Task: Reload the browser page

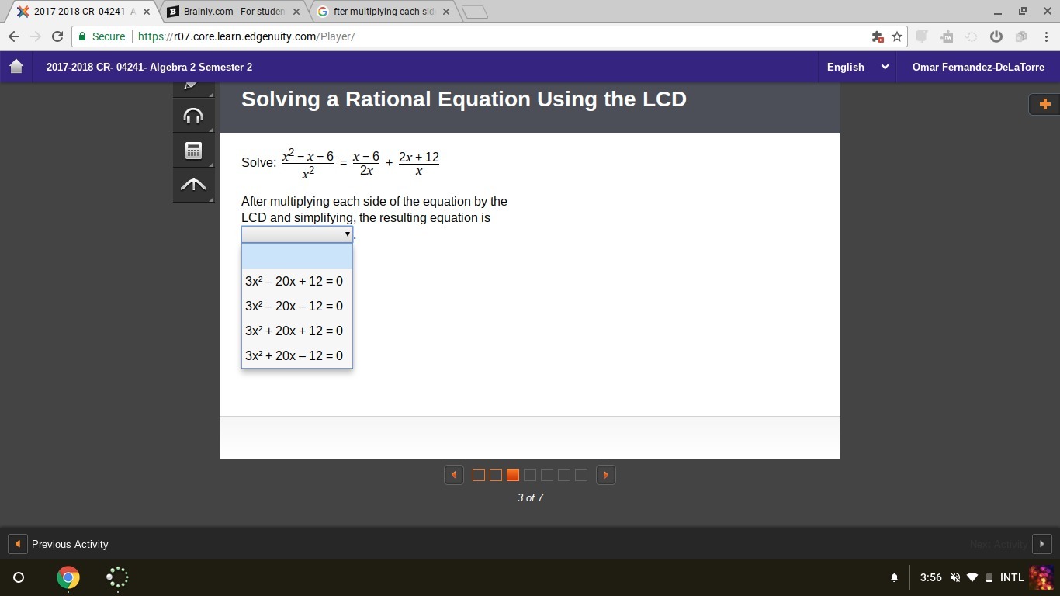Action: tap(57, 36)
